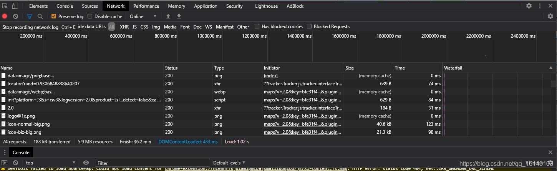The width and height of the screenshot is (557, 171).
Task: Stop recording network log red button
Action: [5, 16]
